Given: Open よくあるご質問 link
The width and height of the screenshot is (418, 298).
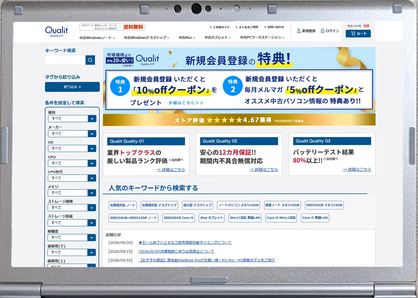Looking at the screenshot, I should click(247, 27).
